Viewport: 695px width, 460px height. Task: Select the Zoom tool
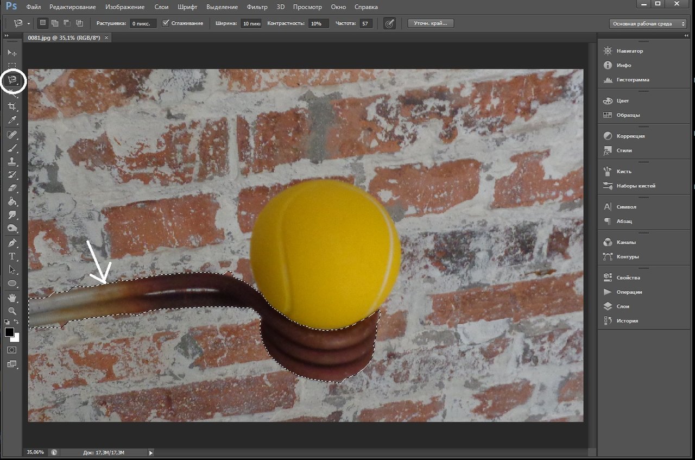click(x=12, y=311)
